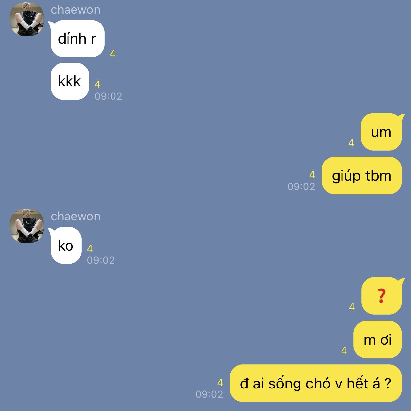Open chaewon's profile picture above "dính r"
411x411 pixels.
27,19
